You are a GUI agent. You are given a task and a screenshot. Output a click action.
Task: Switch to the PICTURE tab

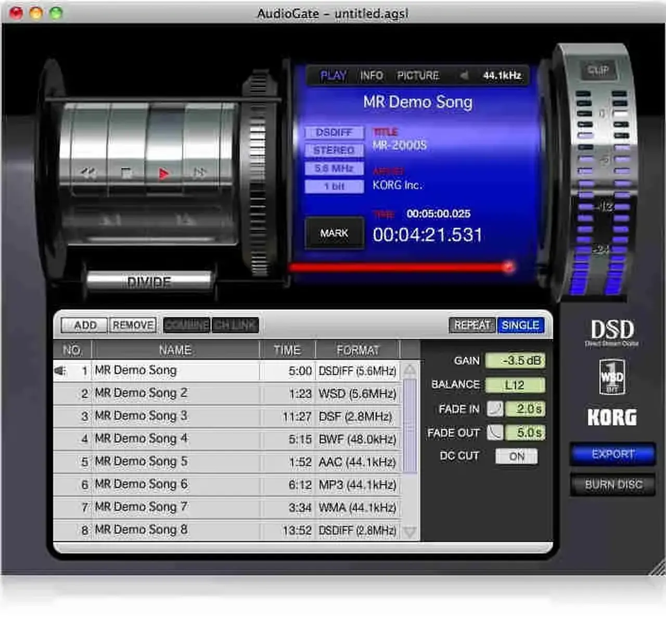pos(418,75)
